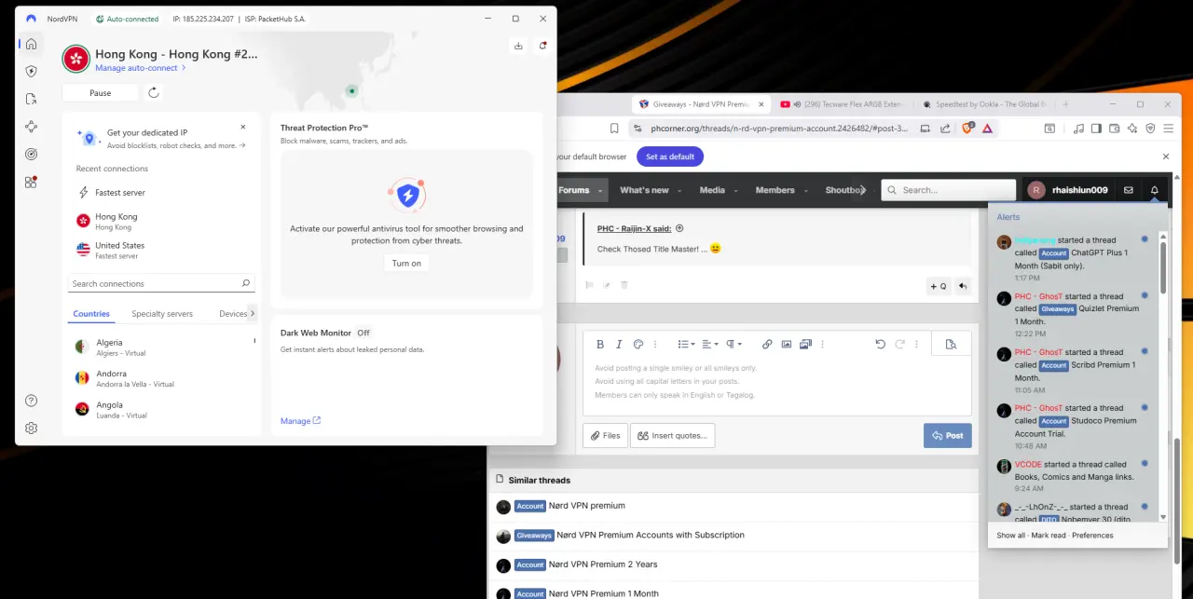The width and height of the screenshot is (1193, 599).
Task: Bookmark page icon in browser toolbar
Action: coord(614,129)
